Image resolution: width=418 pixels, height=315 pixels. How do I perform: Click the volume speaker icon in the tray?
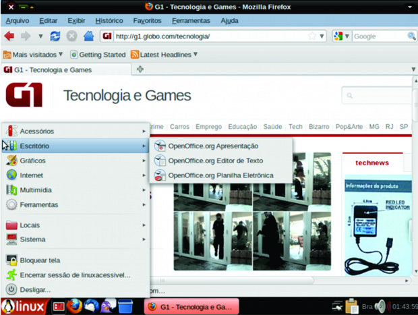[381, 306]
